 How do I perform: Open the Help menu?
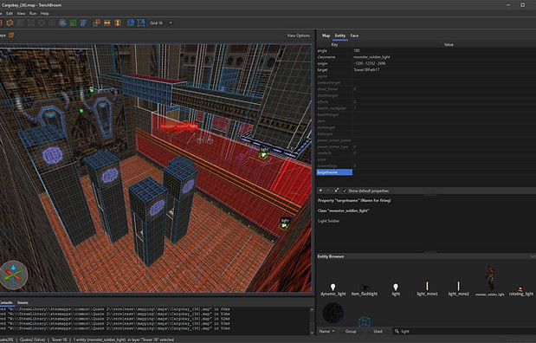pyautogui.click(x=45, y=13)
